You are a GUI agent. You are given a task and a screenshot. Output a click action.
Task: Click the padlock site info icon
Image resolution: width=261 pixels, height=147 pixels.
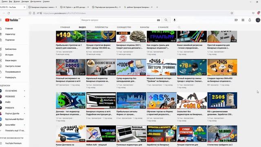(x=34, y=13)
